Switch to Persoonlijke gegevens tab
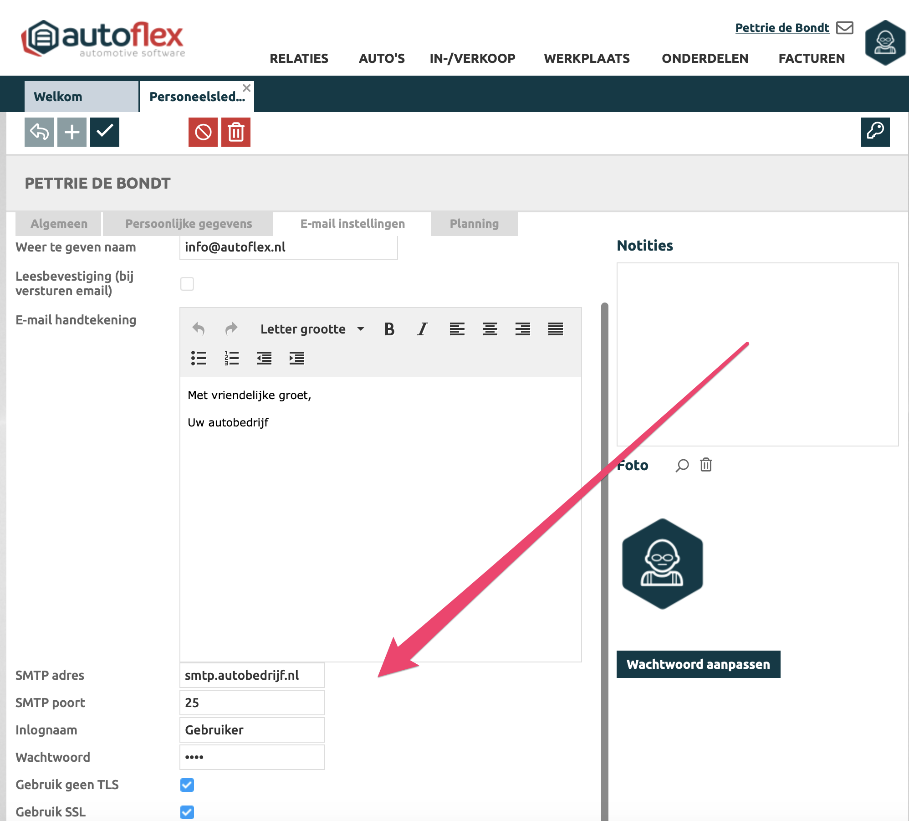 (189, 224)
